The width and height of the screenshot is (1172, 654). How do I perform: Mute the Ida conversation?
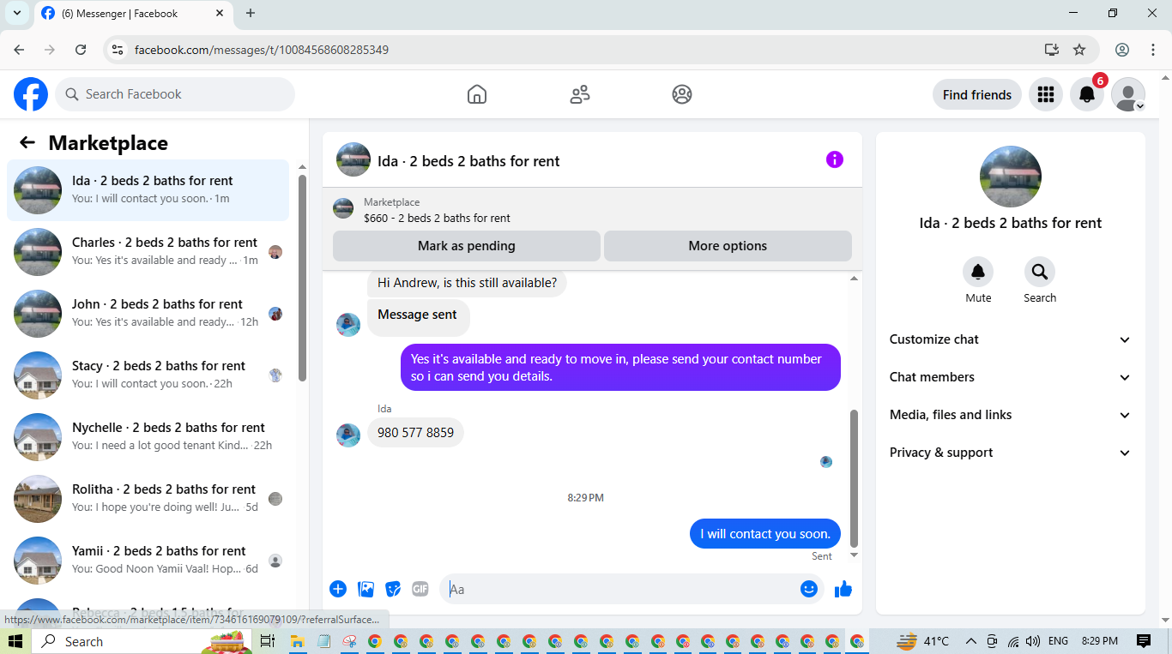coord(978,272)
